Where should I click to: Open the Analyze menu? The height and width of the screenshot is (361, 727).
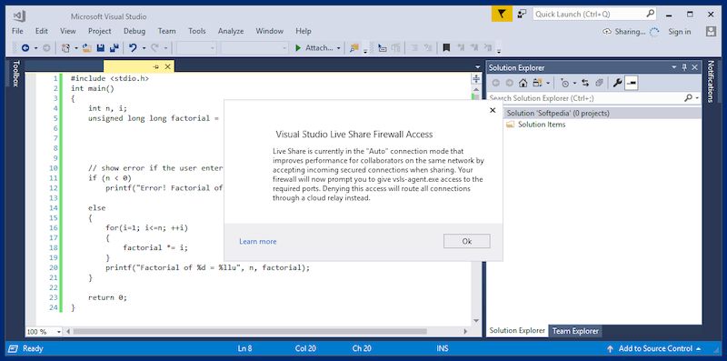pos(231,31)
